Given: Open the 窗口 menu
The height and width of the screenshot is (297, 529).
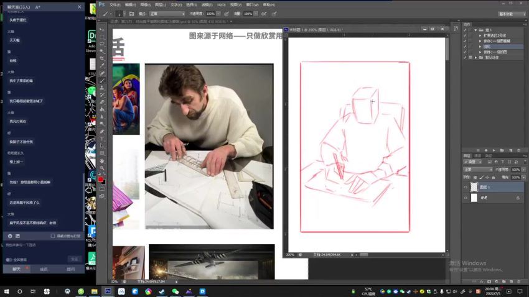Looking at the screenshot, I should point(252,5).
